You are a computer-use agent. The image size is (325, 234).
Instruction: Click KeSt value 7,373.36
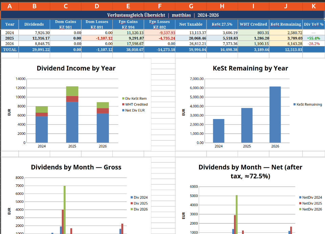[x=222, y=44]
